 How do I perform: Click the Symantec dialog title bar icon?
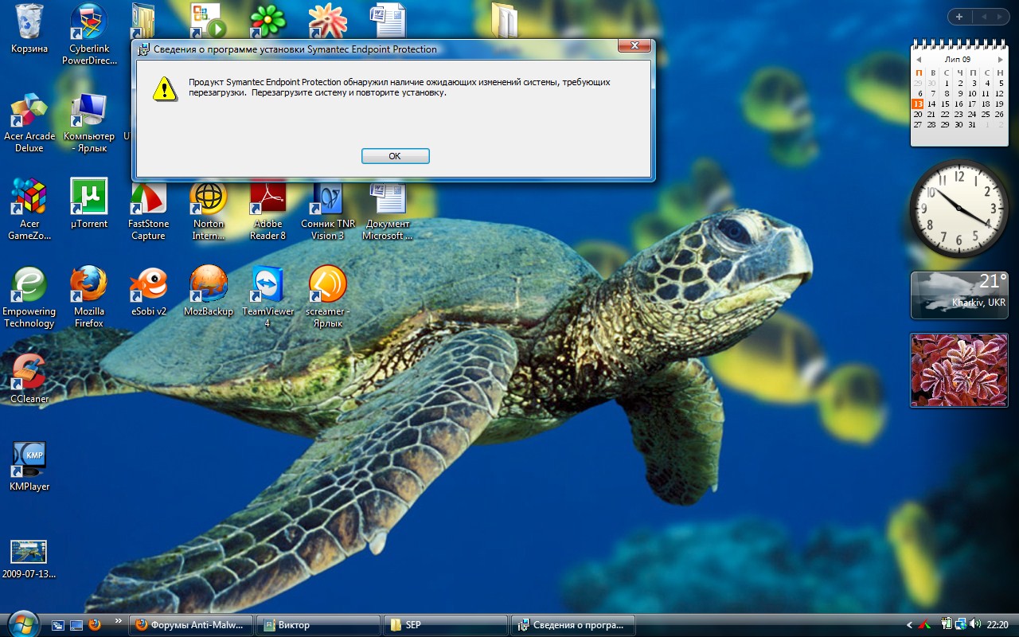click(x=143, y=49)
